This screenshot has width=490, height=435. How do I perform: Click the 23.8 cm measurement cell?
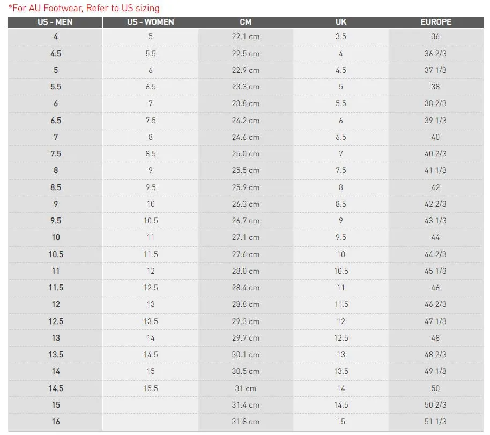pyautogui.click(x=246, y=103)
